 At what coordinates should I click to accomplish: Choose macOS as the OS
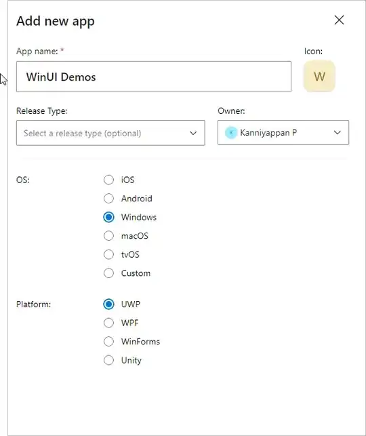coord(108,235)
